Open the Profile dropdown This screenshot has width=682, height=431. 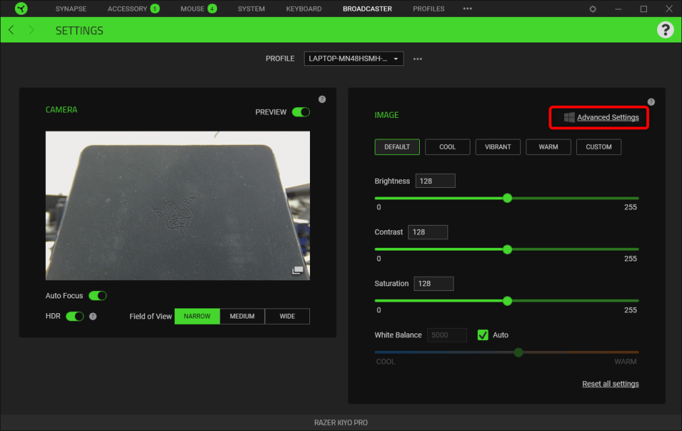click(x=353, y=58)
